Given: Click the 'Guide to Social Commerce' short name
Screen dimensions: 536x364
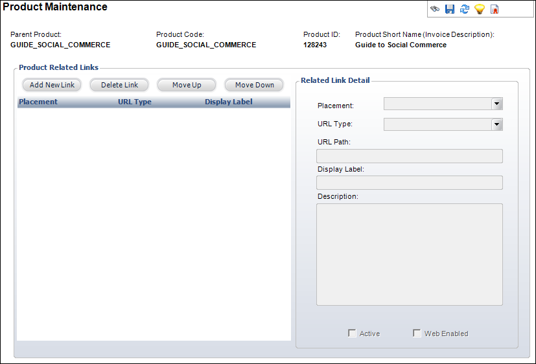Looking at the screenshot, I should coord(401,45).
